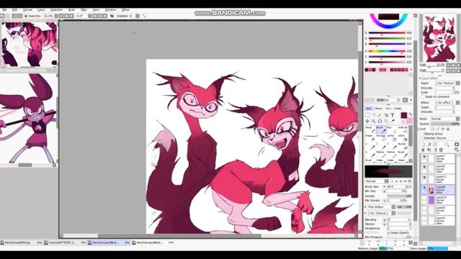Screen dimensions: 461x259
Task: Open the brush Normal blend mode dropdown
Action: (386, 181)
